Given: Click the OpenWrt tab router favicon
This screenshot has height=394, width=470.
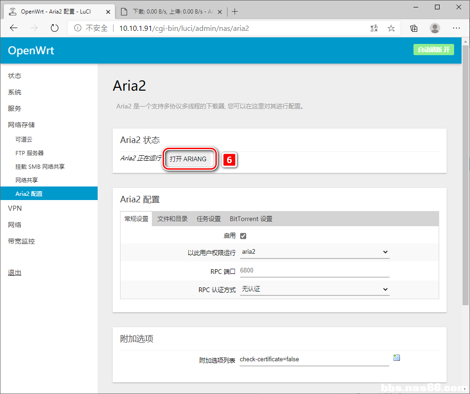Looking at the screenshot, I should 13,12.
